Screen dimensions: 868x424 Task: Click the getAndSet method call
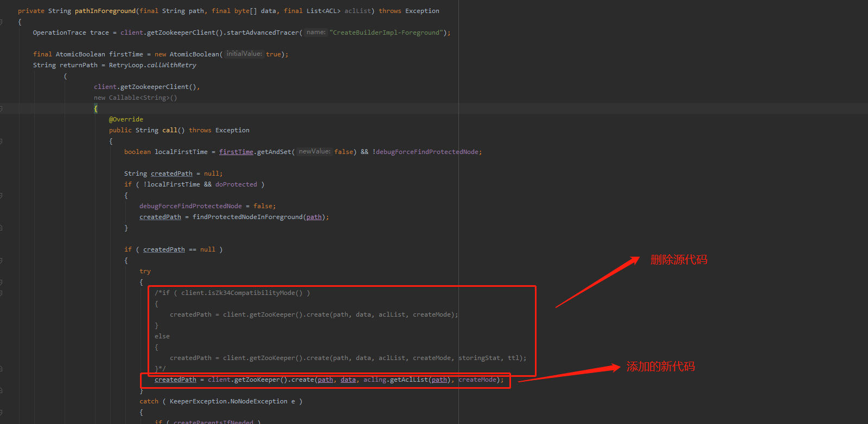pos(274,152)
